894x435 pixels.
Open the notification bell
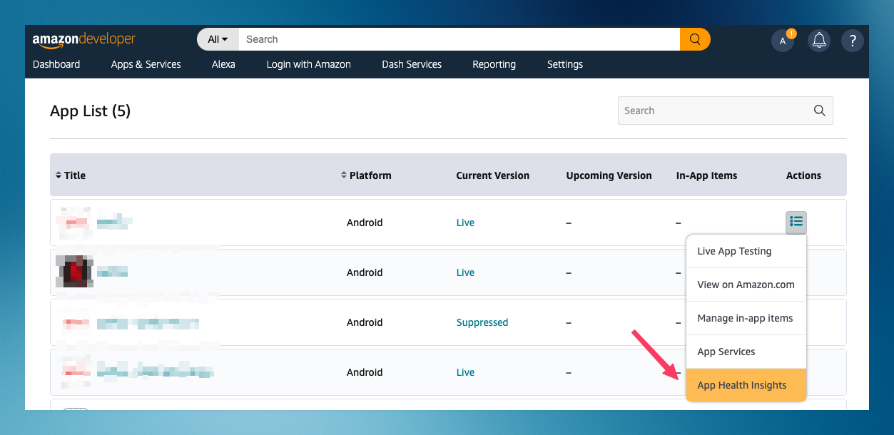818,40
